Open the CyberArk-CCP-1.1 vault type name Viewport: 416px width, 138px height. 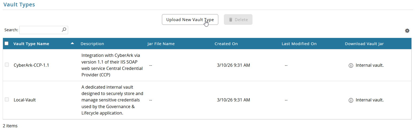point(31,65)
